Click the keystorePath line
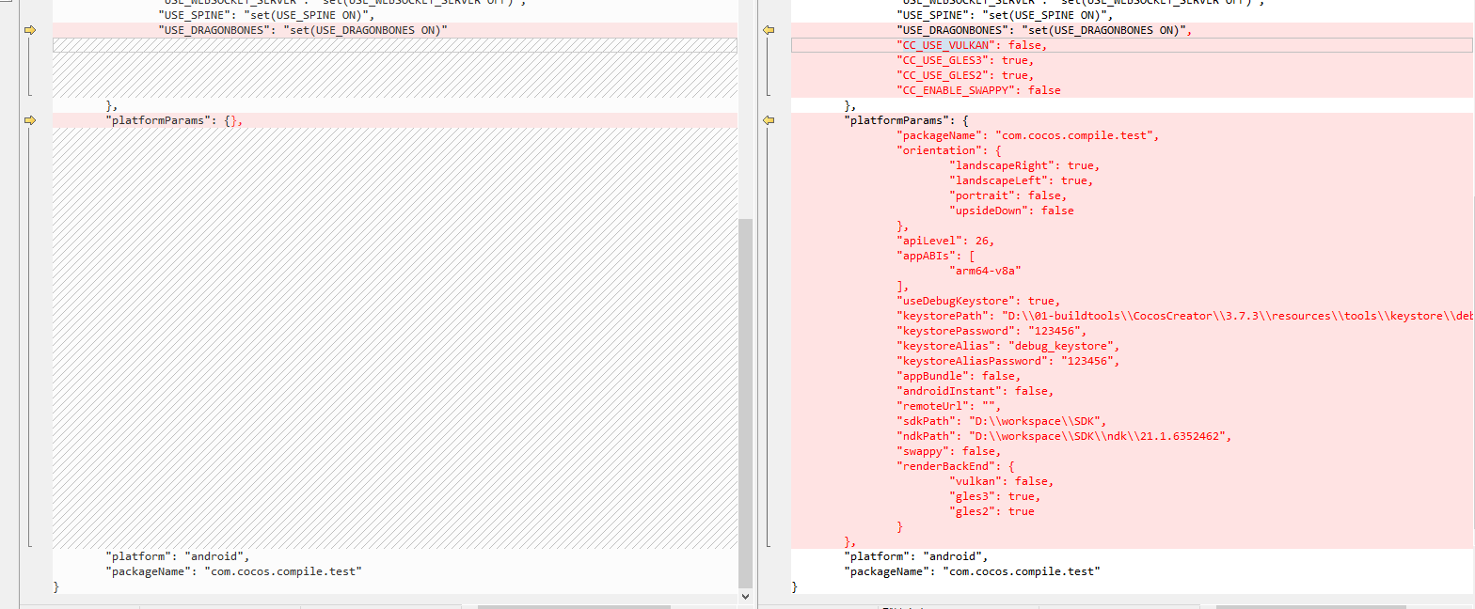Viewport: 1475px width, 609px height. [x=1186, y=316]
